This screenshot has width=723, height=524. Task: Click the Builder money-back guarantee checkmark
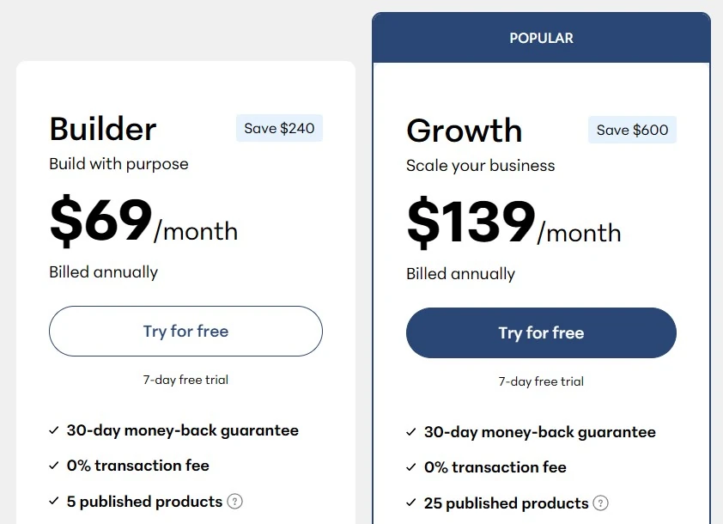55,430
